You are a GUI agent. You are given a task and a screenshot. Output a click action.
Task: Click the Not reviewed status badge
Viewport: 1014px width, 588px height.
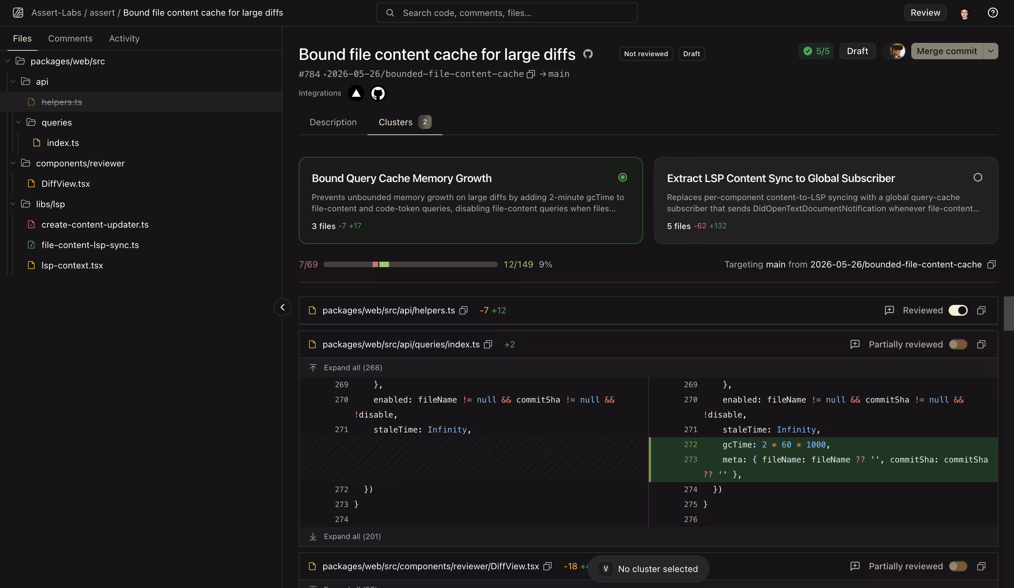pyautogui.click(x=646, y=54)
